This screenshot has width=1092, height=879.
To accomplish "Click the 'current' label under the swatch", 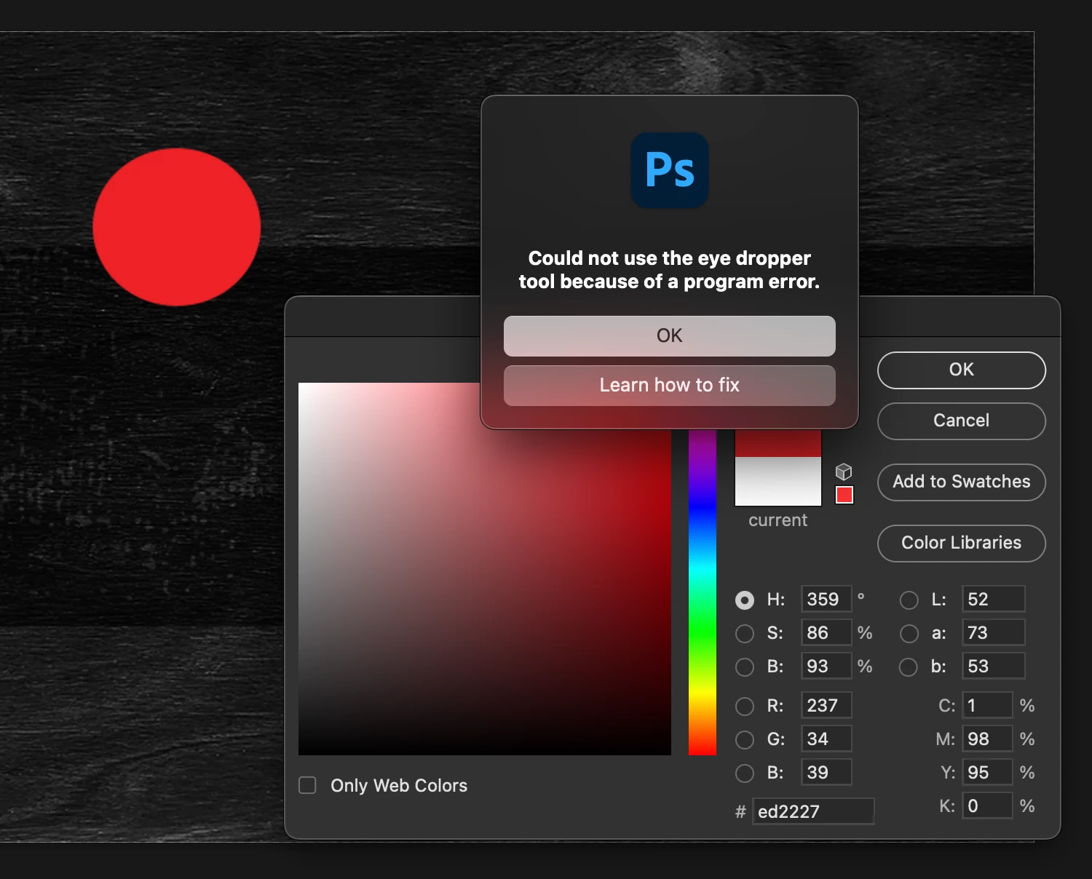I will pos(778,521).
